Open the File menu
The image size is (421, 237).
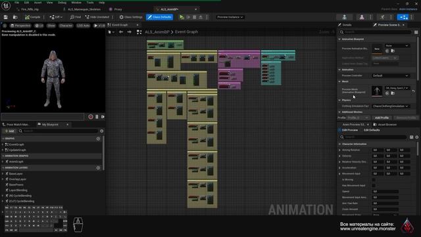click(x=16, y=3)
